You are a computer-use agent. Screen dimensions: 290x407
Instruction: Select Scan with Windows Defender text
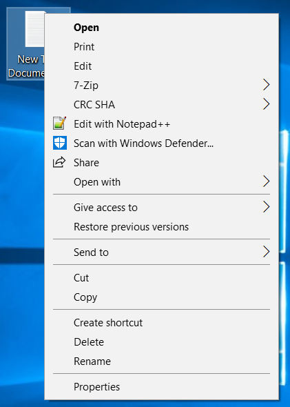[x=143, y=143]
